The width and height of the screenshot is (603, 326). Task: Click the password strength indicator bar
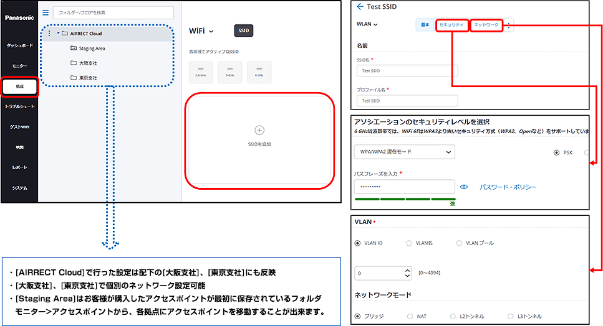(x=405, y=199)
